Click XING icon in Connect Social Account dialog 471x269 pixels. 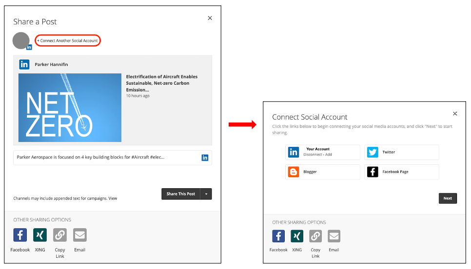(x=297, y=236)
